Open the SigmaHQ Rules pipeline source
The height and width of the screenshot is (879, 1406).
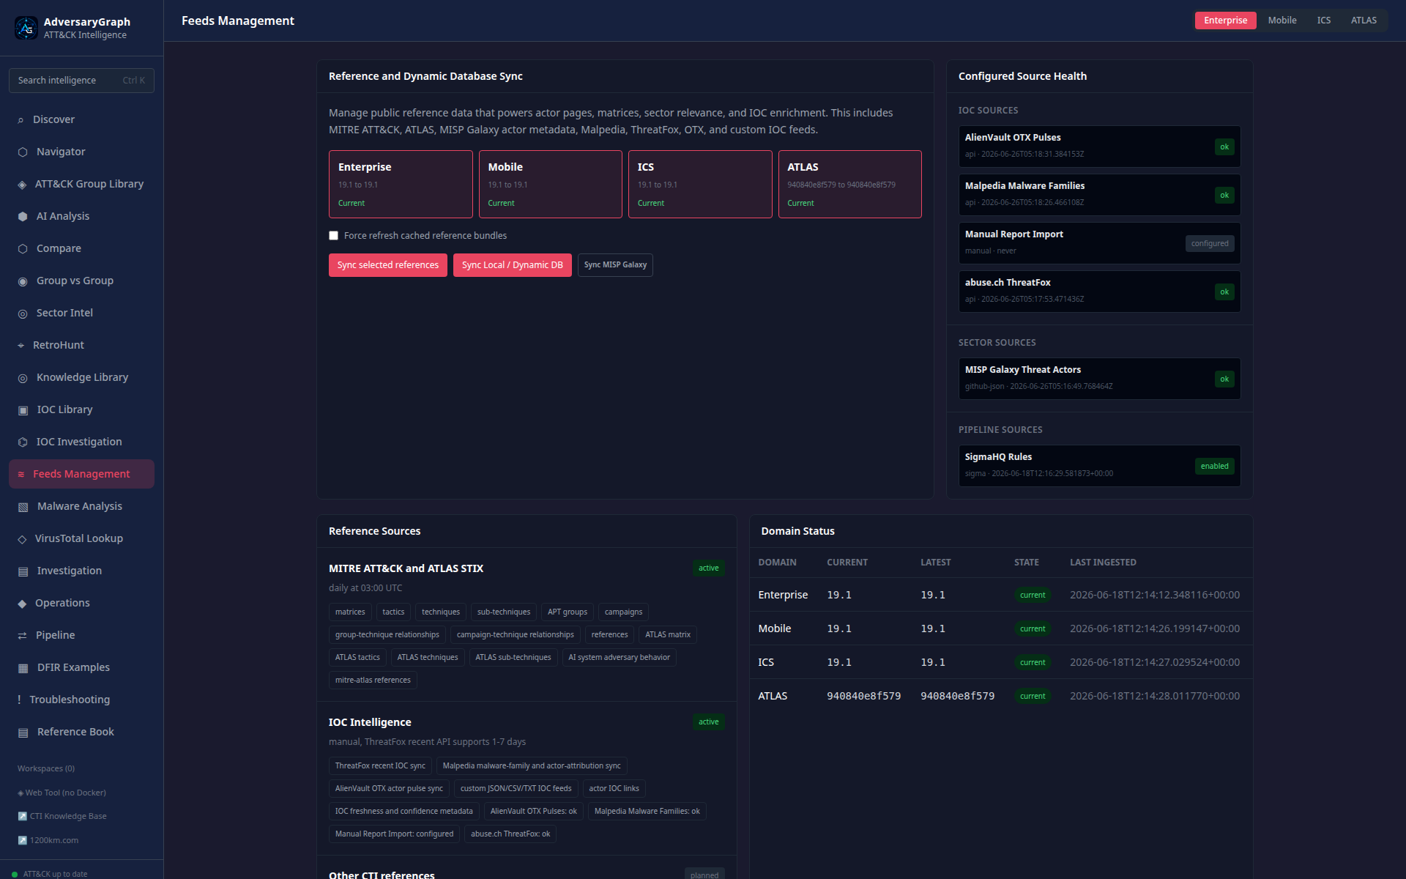point(1099,466)
